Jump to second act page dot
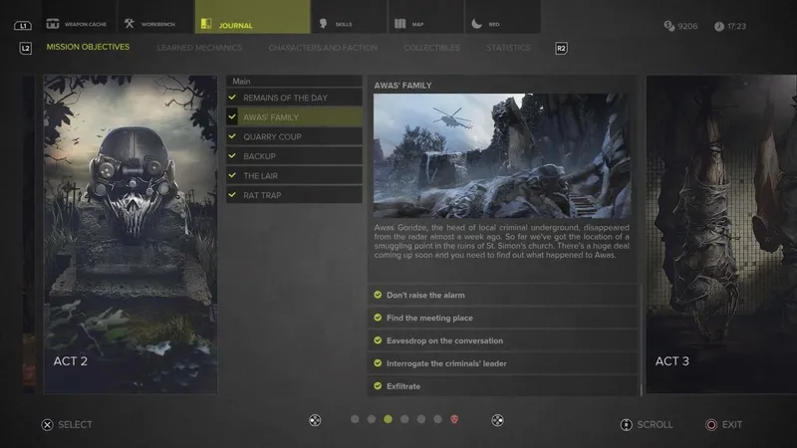The height and width of the screenshot is (448, 797). 372,419
